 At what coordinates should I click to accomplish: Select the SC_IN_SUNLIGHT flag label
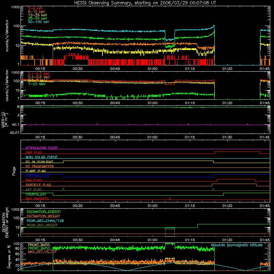pyautogui.click(x=39, y=162)
